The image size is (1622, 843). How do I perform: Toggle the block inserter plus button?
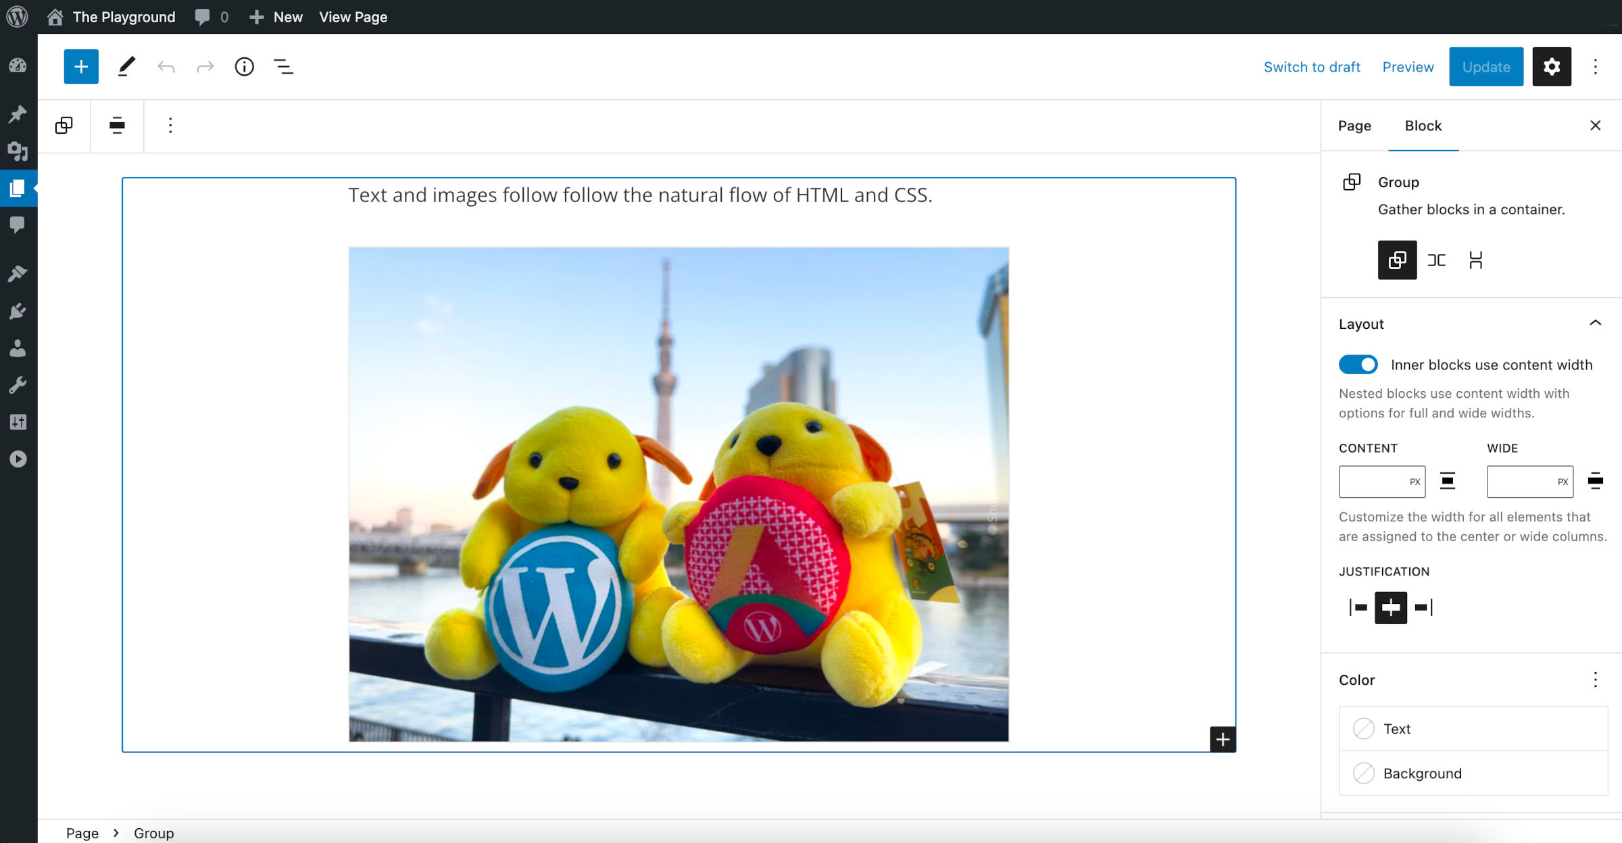pyautogui.click(x=81, y=66)
